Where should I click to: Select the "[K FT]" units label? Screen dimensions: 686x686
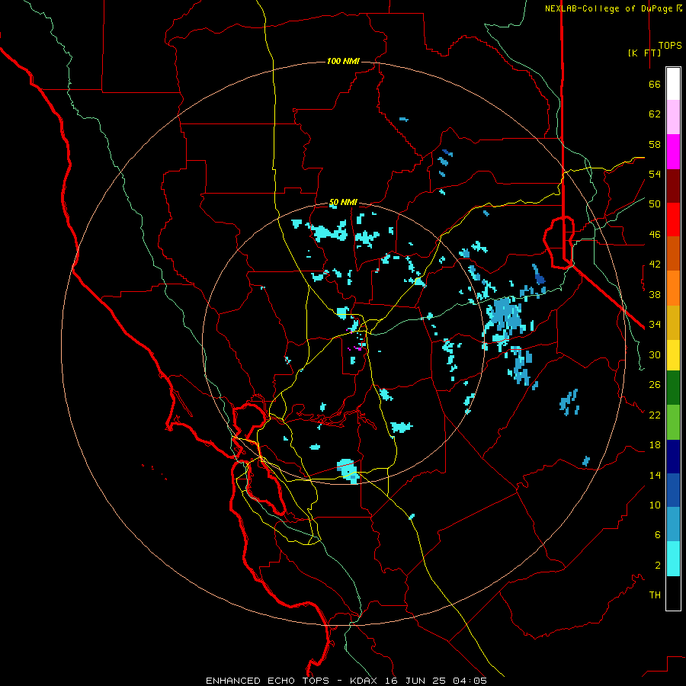click(x=644, y=53)
